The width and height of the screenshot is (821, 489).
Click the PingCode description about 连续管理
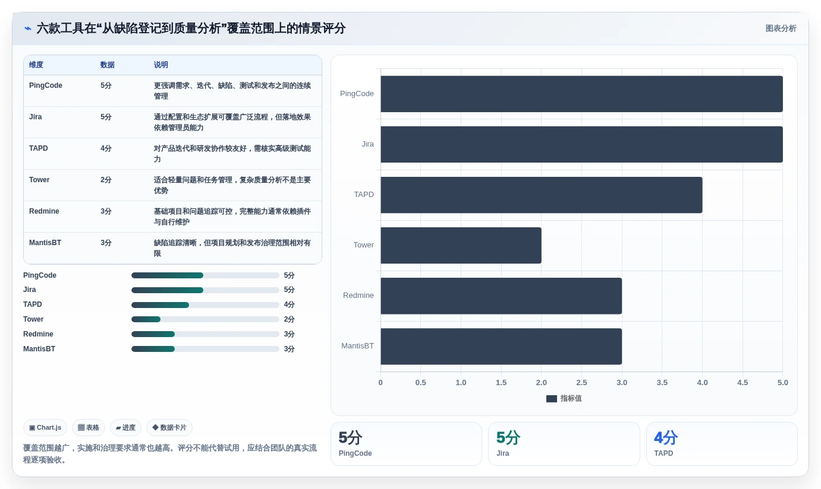(x=232, y=91)
